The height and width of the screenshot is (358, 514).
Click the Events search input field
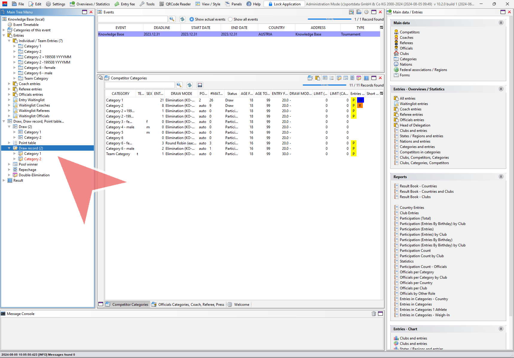tap(133, 19)
